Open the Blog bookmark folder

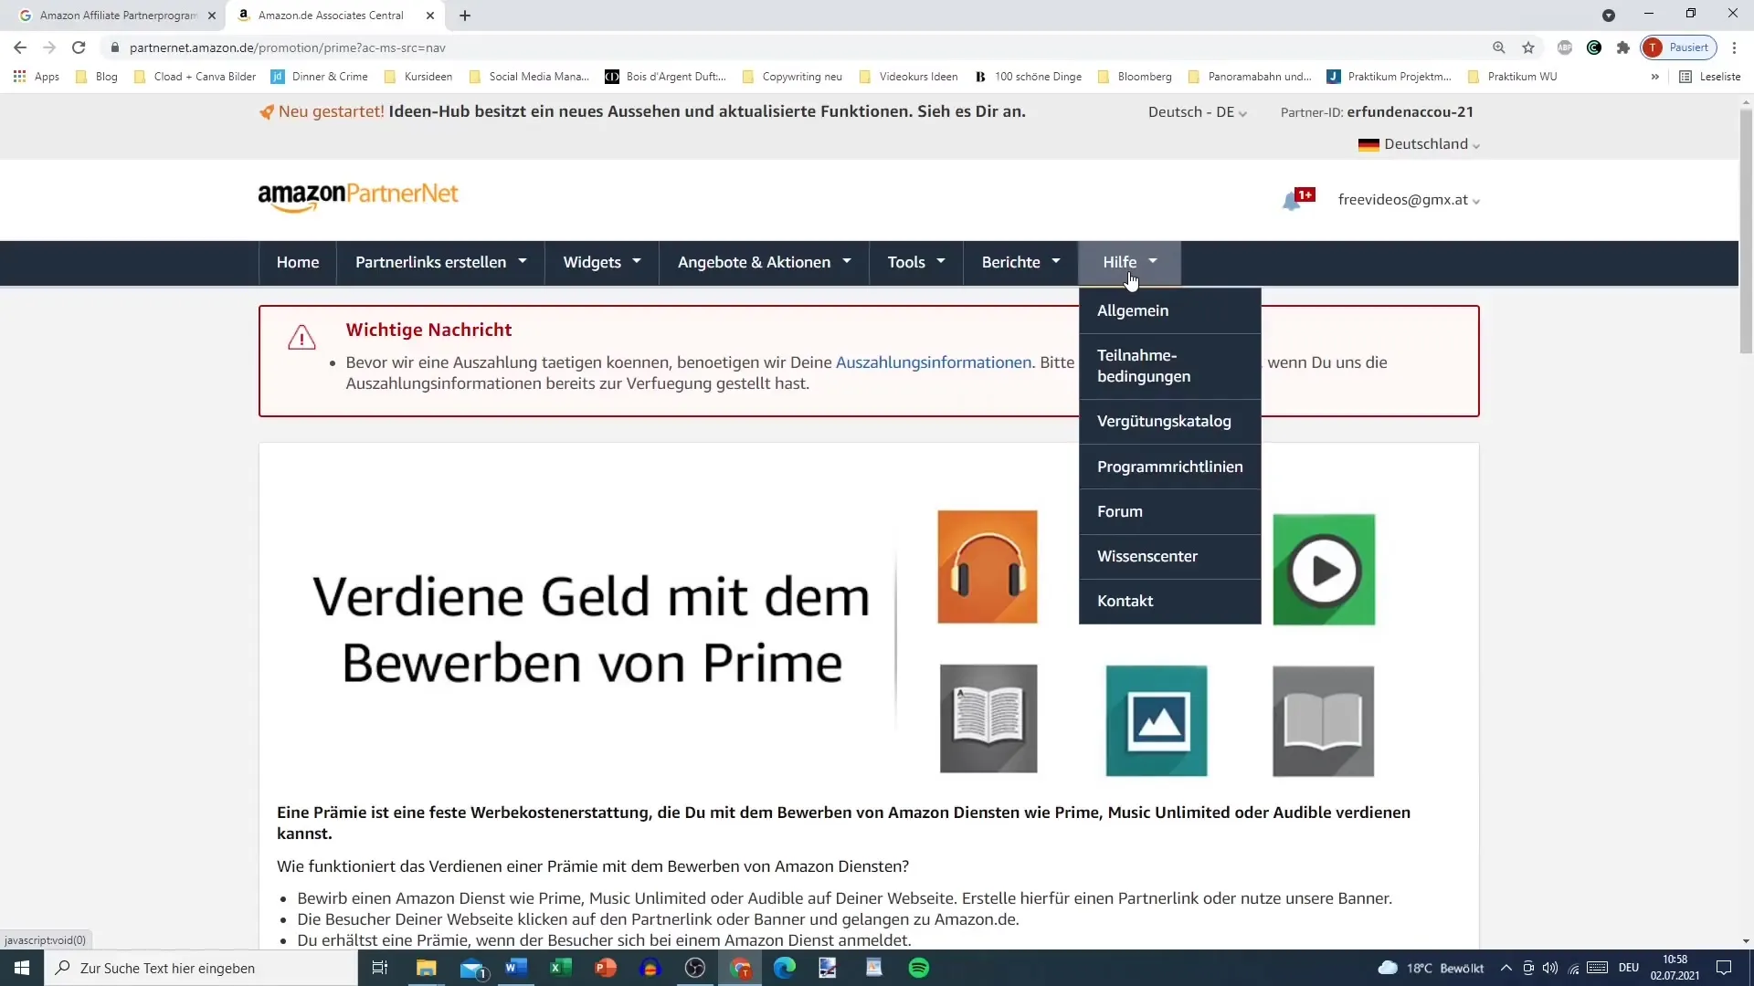coord(97,77)
